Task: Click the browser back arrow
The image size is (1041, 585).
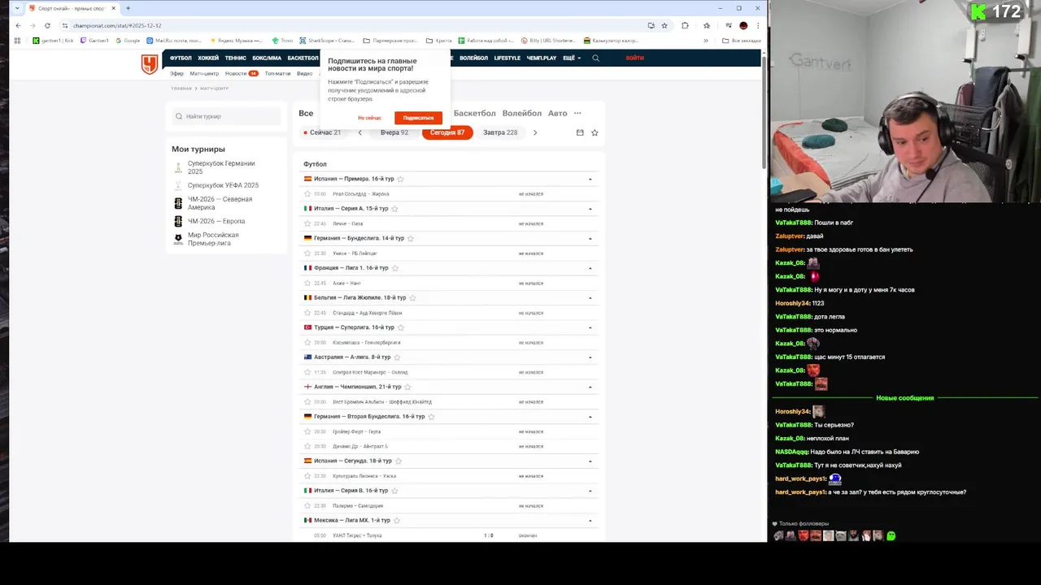Action: pyautogui.click(x=18, y=25)
